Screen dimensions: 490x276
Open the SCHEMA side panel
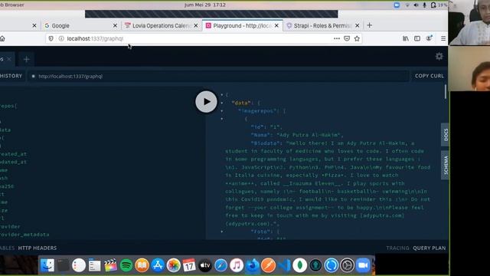click(446, 165)
